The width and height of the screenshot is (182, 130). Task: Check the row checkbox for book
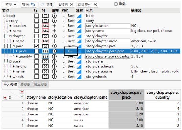(x=37, y=16)
